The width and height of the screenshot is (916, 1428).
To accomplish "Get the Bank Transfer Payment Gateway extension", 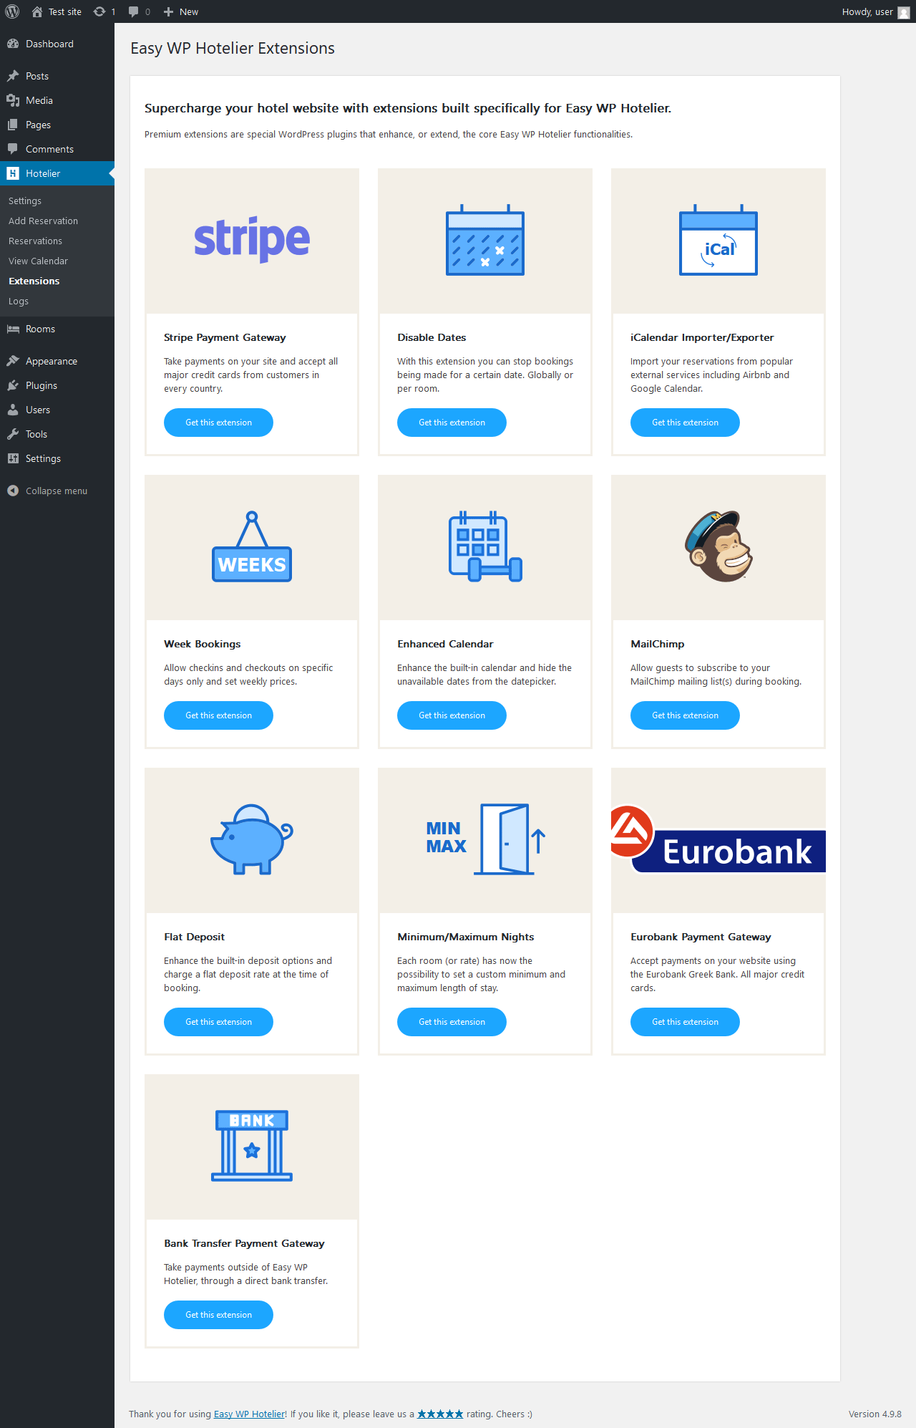I will point(218,1315).
